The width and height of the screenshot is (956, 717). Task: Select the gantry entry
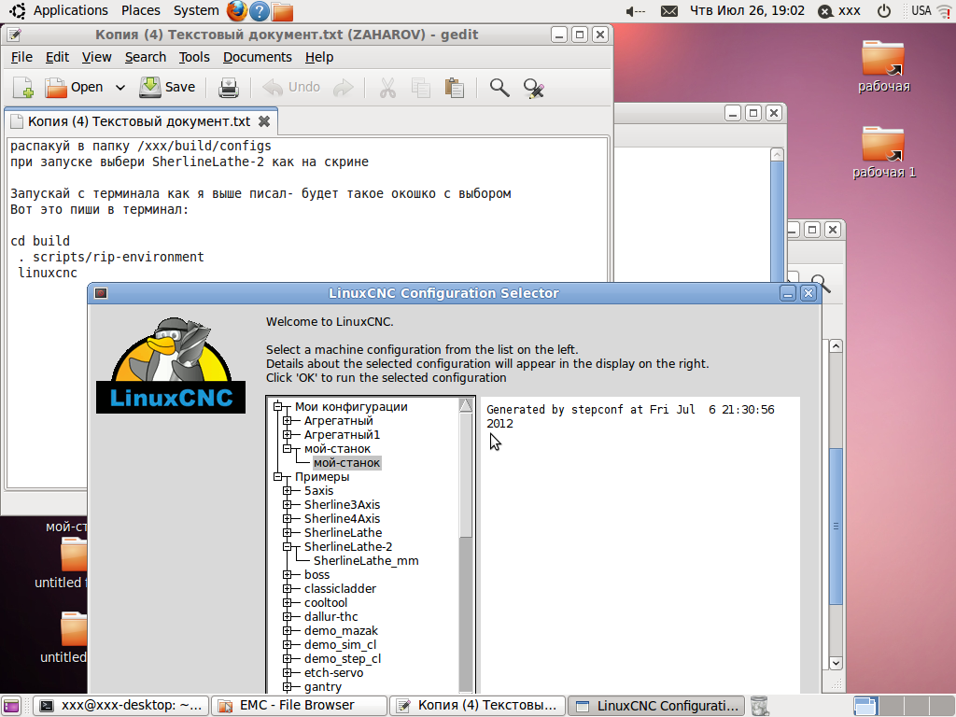(x=322, y=687)
